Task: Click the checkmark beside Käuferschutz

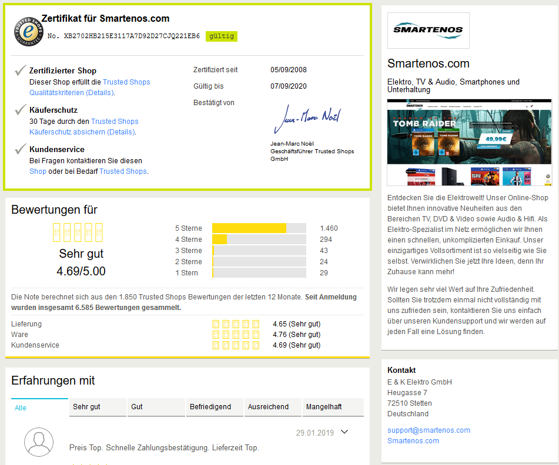Action: coord(21,110)
